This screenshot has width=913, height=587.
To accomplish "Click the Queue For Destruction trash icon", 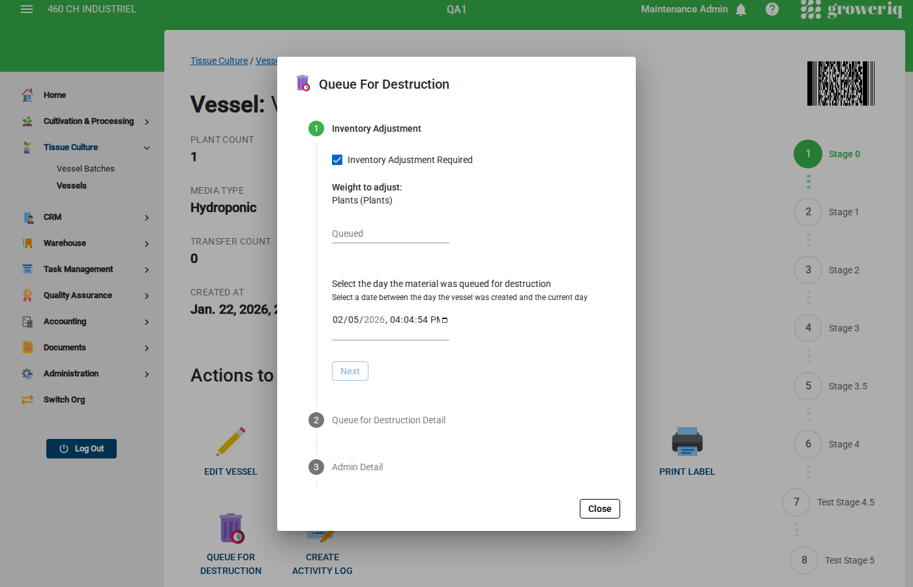I will coord(231,528).
